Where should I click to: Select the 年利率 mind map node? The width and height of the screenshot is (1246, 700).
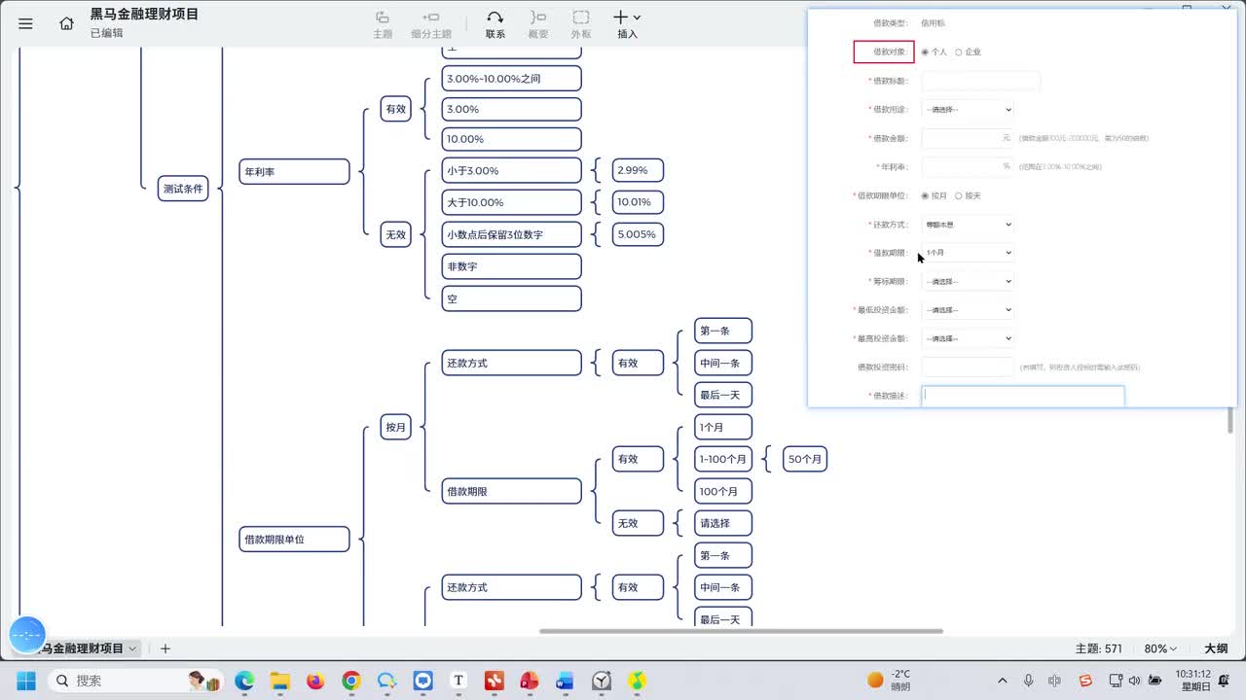294,171
